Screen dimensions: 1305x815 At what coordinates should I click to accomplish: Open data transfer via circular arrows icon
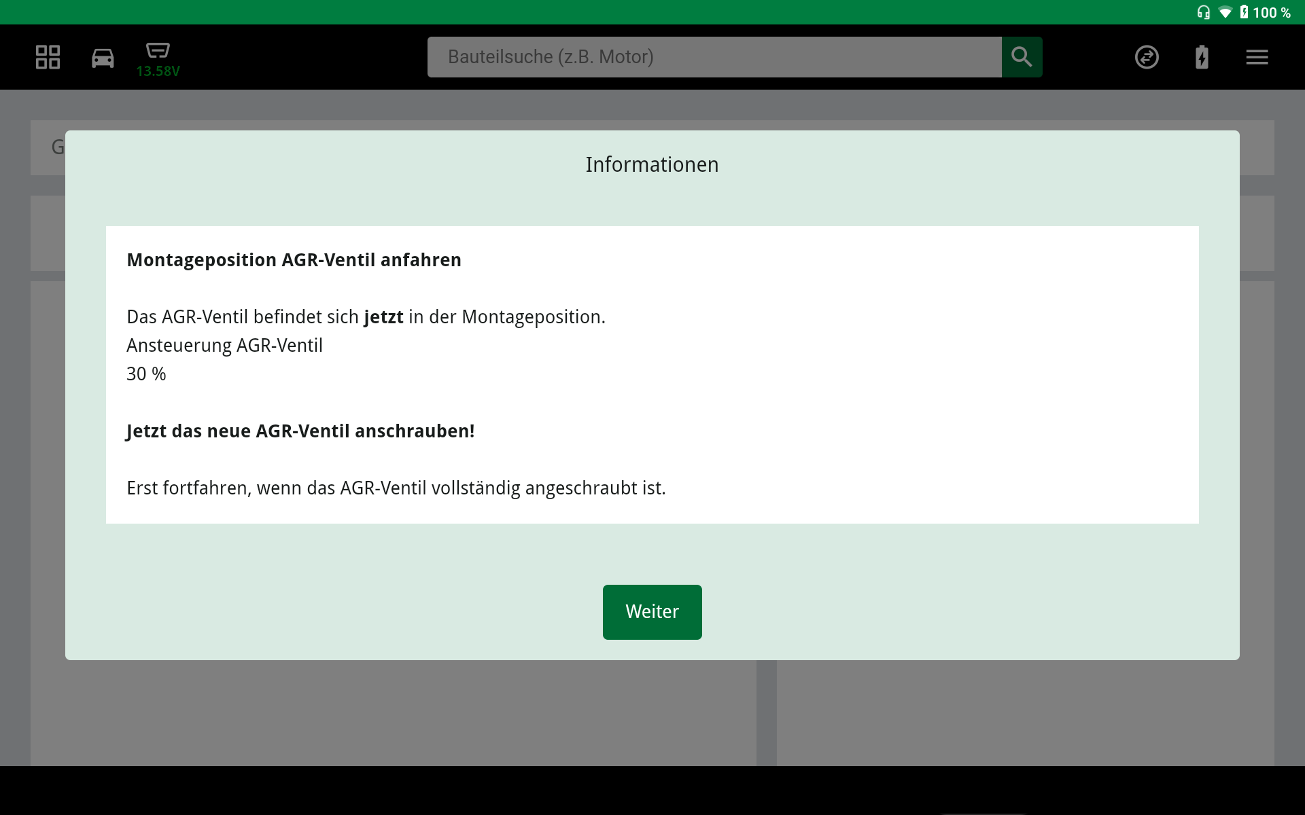pyautogui.click(x=1147, y=57)
